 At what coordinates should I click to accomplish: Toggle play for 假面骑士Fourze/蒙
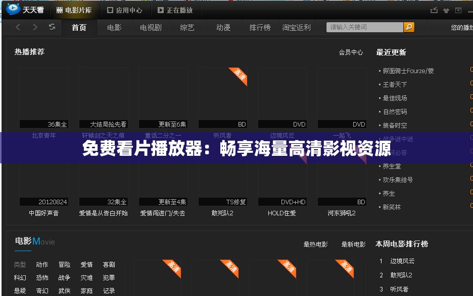click(x=470, y=71)
